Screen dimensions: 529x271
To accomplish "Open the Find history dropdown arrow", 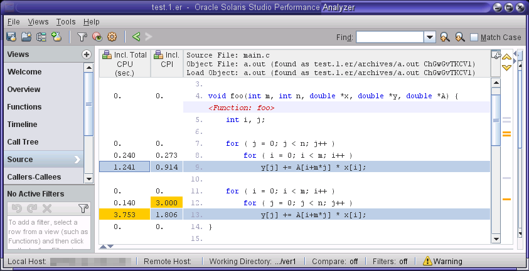I will pos(429,37).
